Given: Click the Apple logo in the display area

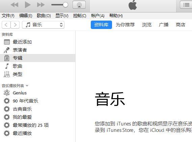Looking at the screenshot, I should [x=133, y=5].
